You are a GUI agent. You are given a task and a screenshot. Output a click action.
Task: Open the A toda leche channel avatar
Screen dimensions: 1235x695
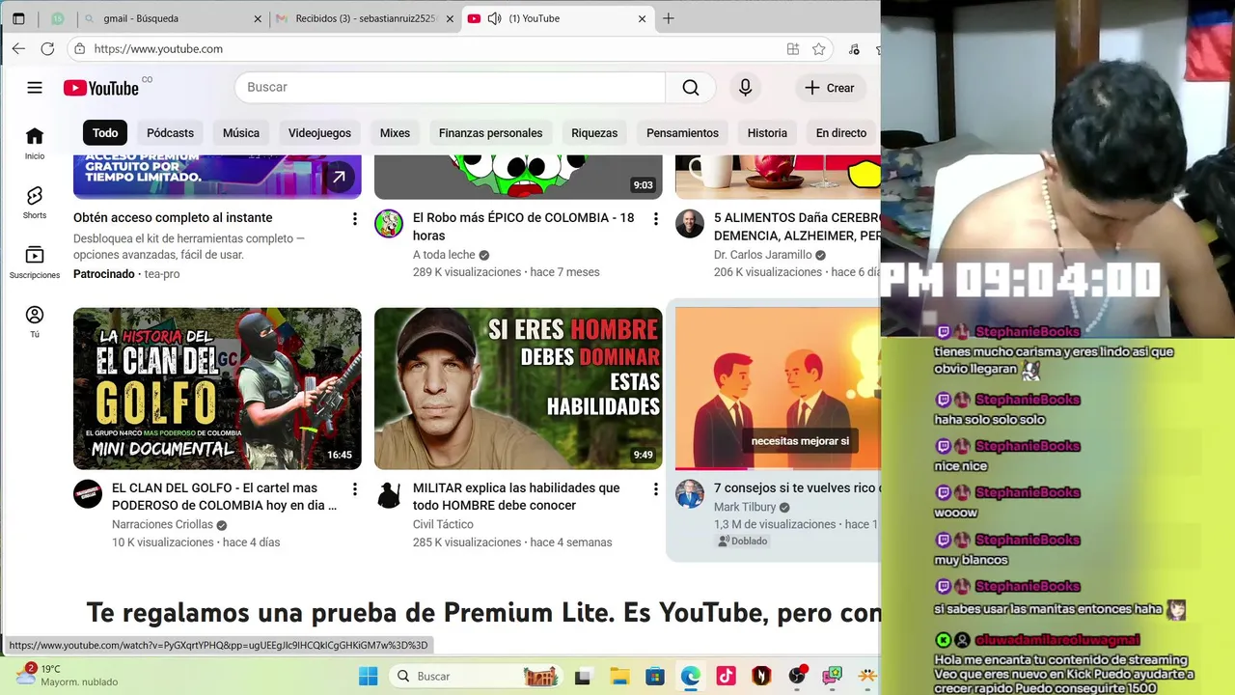[x=389, y=224]
